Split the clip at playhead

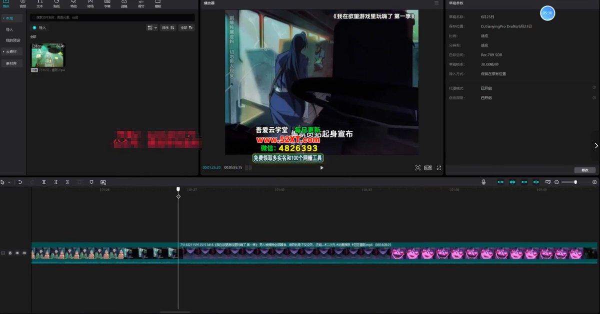click(44, 182)
